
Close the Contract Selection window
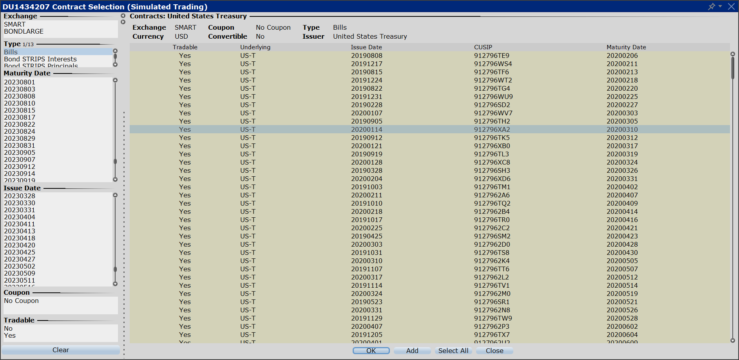click(x=731, y=7)
